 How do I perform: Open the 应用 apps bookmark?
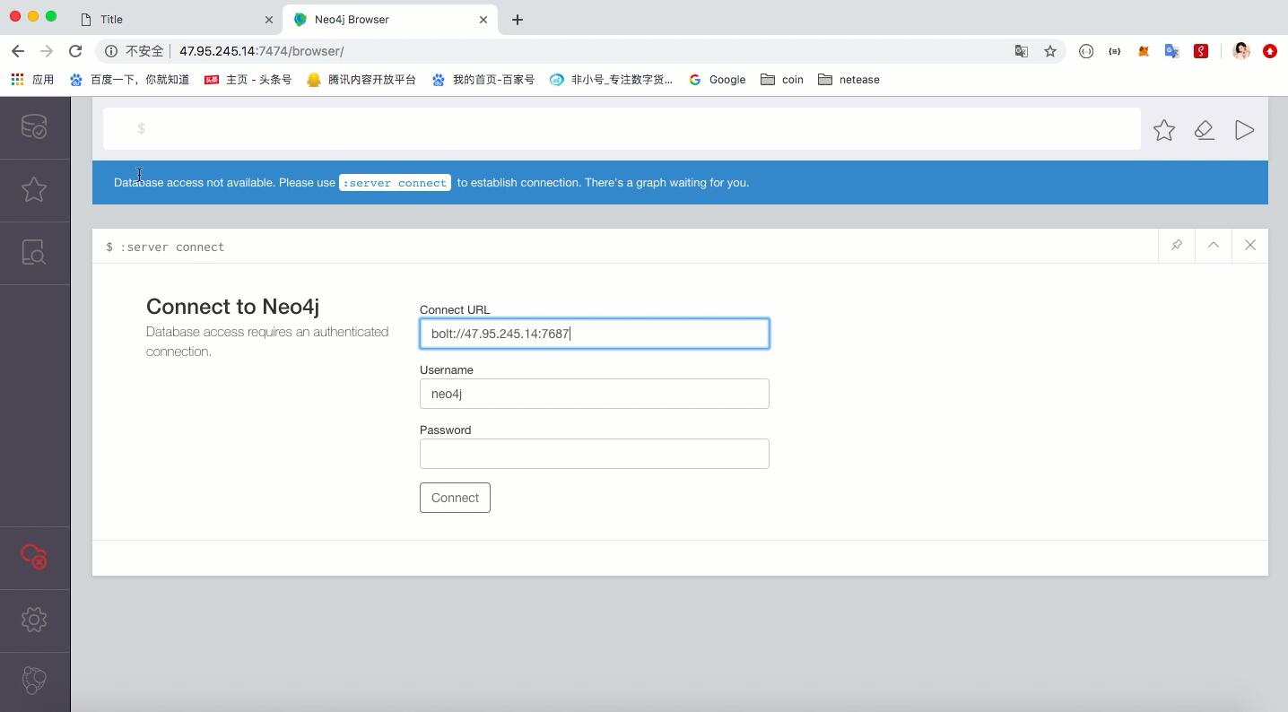(x=32, y=80)
